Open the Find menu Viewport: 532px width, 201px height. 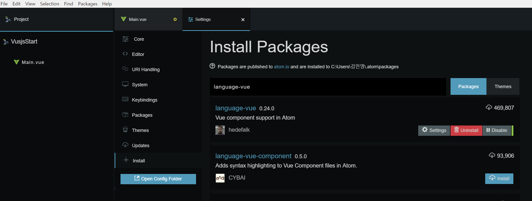pyautogui.click(x=69, y=4)
